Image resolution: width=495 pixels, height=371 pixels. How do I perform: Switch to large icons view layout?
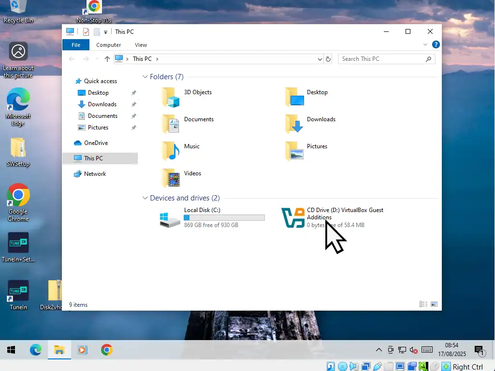pos(434,304)
